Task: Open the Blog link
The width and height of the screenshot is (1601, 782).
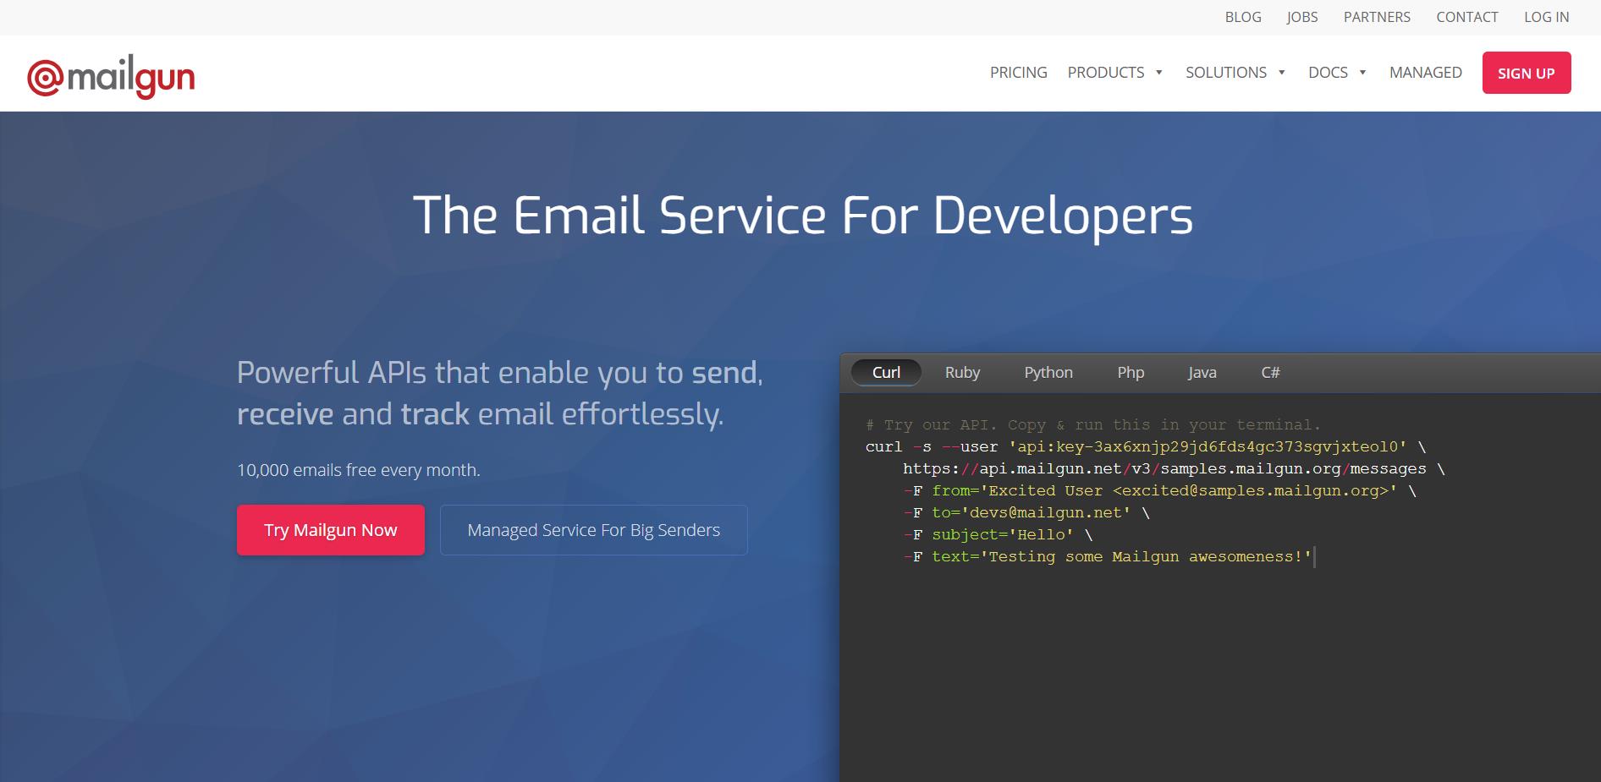Action: (x=1243, y=17)
